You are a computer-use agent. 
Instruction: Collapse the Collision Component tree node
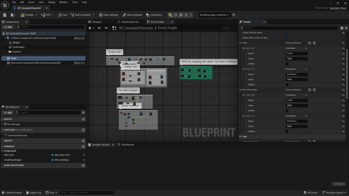[5, 38]
